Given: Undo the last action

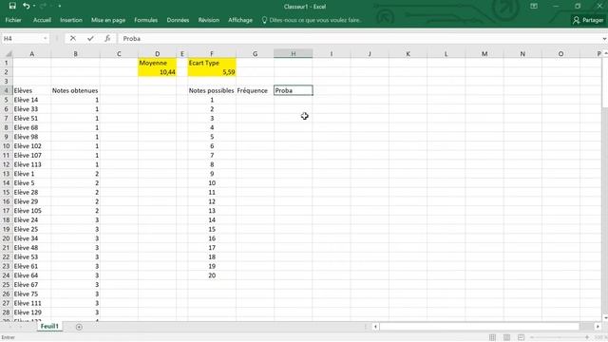Looking at the screenshot, I should (x=26, y=6).
